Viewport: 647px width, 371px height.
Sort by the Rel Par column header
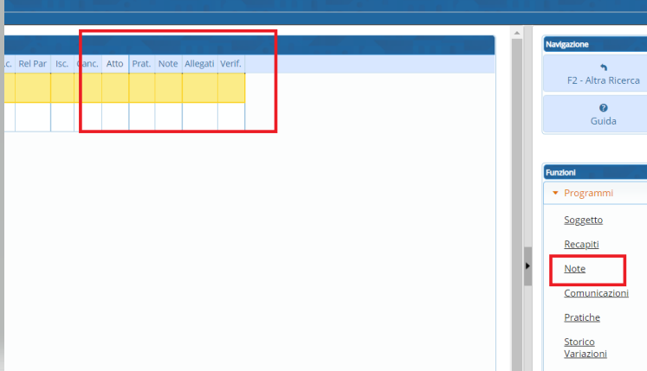coord(33,63)
